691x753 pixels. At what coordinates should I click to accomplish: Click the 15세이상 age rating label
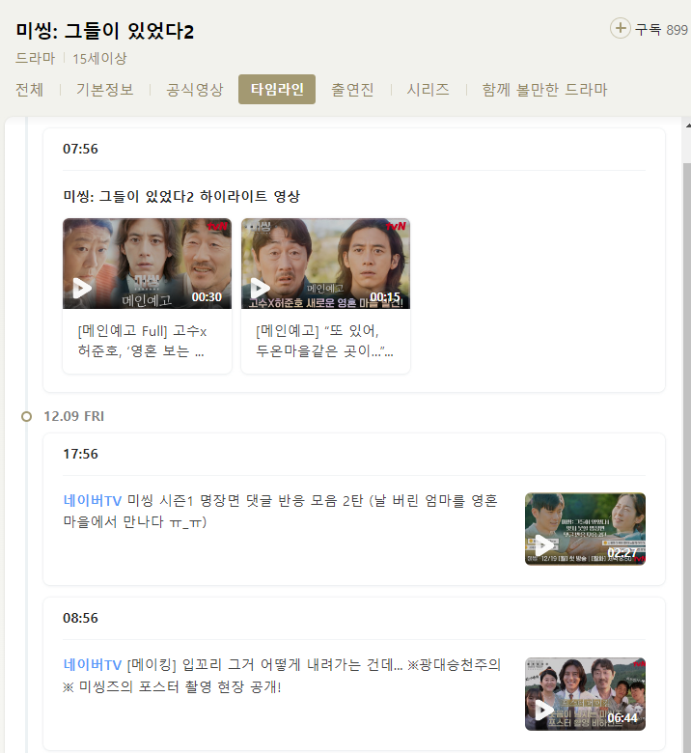click(x=99, y=58)
